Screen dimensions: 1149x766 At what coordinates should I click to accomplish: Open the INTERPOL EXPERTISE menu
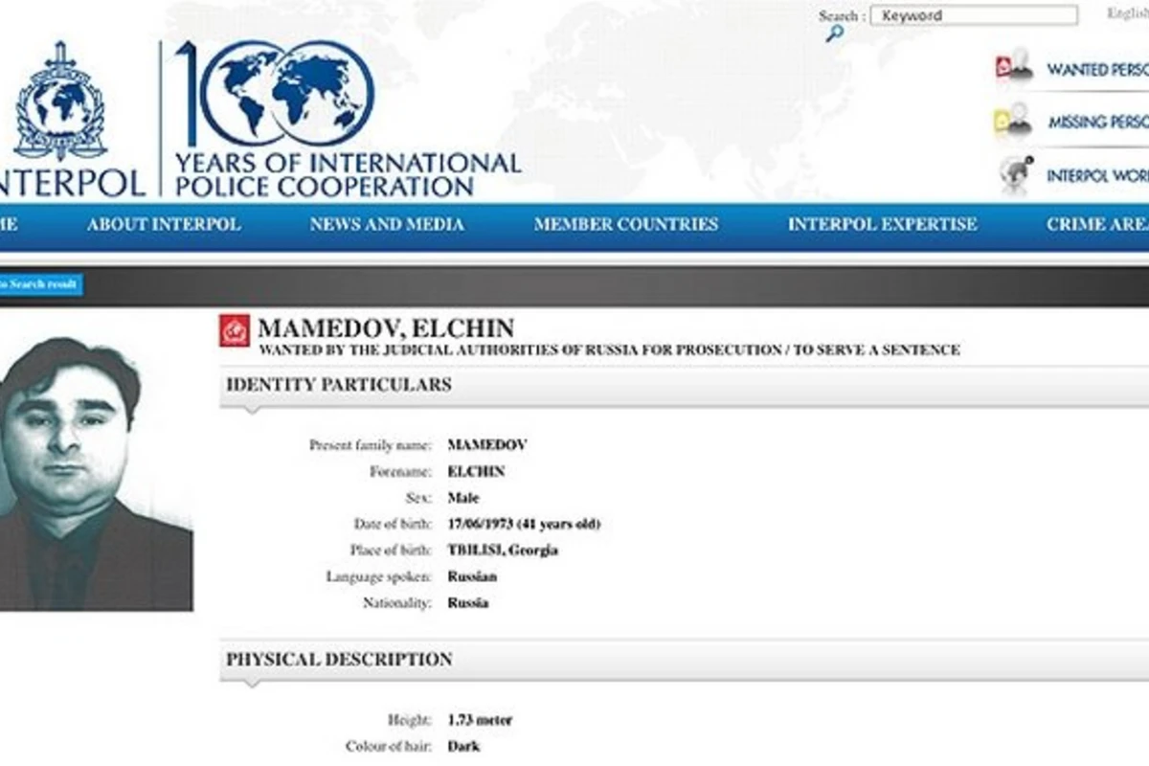pyautogui.click(x=883, y=225)
